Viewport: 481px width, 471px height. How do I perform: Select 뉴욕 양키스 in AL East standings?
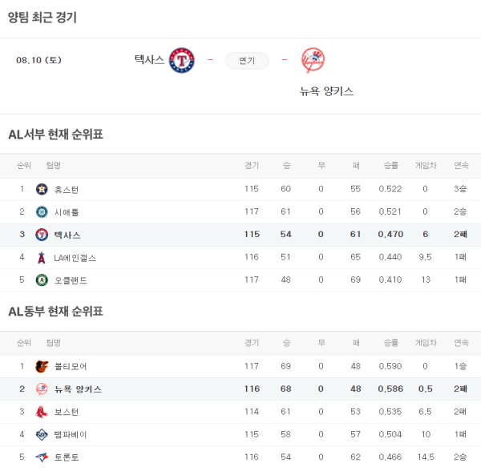(x=78, y=389)
